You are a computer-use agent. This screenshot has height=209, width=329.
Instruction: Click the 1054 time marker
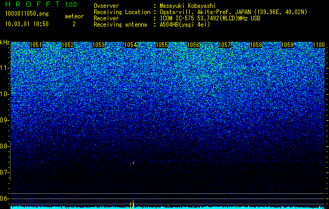pos(131,45)
